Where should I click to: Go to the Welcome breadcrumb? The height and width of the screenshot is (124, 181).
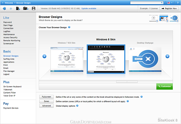(x=9, y=3)
